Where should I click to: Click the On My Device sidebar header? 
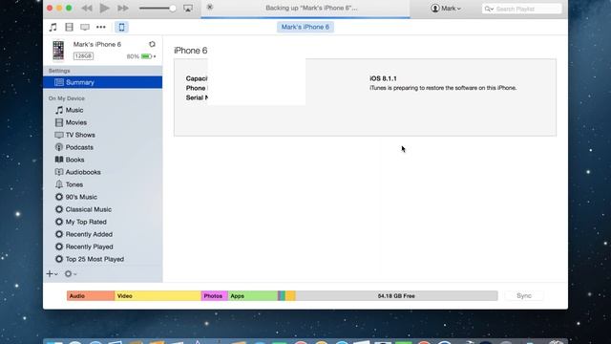[x=67, y=98]
